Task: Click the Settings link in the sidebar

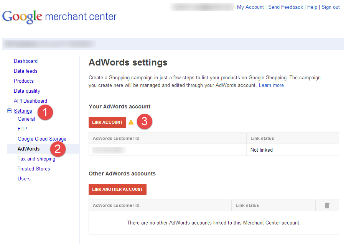Action: [23, 111]
